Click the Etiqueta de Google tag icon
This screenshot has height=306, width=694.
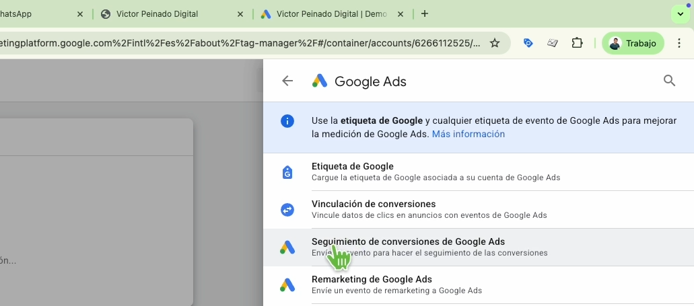tap(287, 172)
